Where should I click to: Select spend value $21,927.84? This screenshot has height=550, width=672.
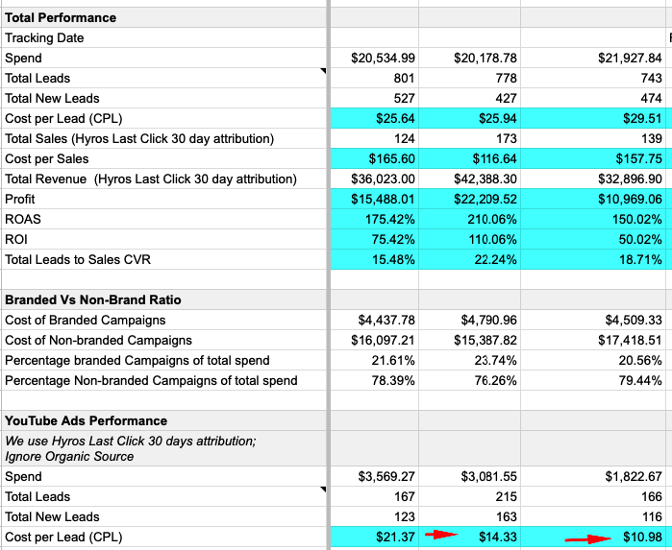click(593, 58)
